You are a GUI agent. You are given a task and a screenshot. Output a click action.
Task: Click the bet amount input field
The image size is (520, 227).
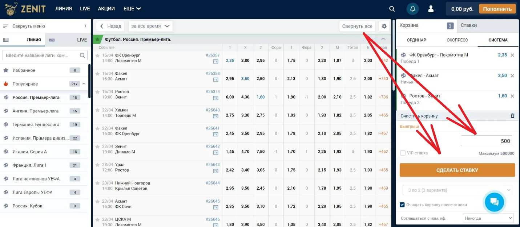coord(487,141)
